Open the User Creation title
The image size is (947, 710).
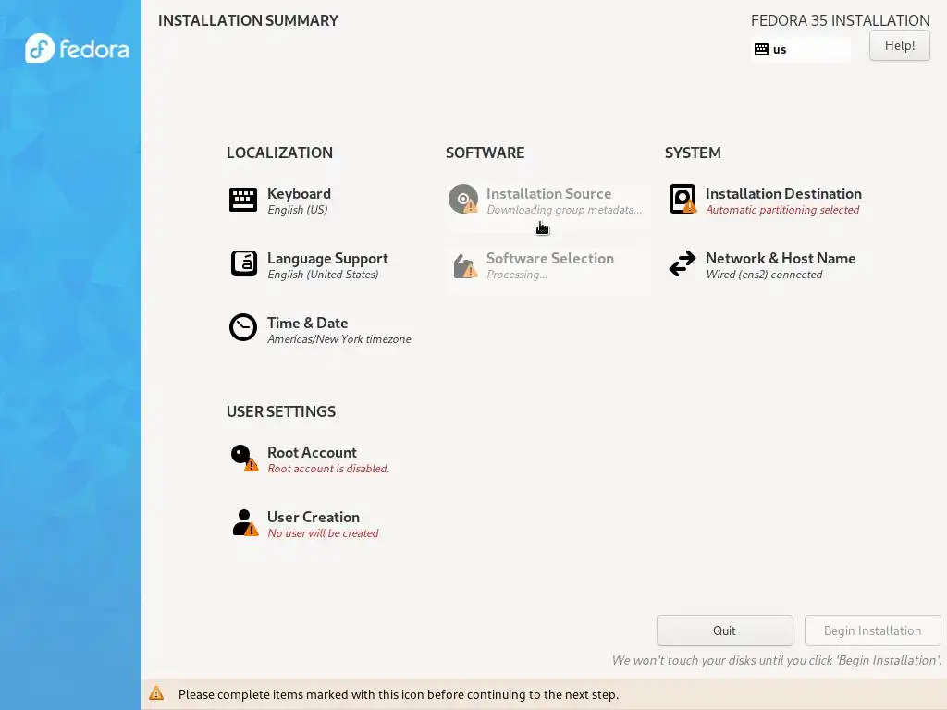(314, 518)
